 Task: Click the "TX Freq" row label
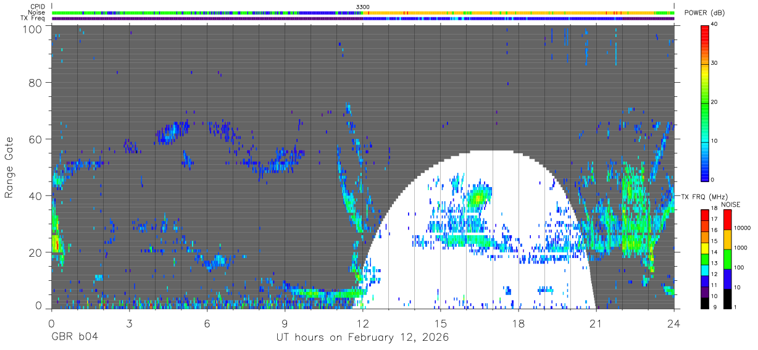pyautogui.click(x=33, y=19)
